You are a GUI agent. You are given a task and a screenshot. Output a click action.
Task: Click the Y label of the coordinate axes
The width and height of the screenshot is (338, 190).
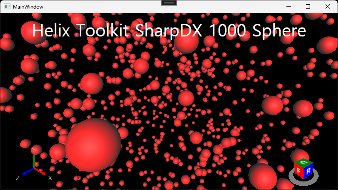coord(34,150)
